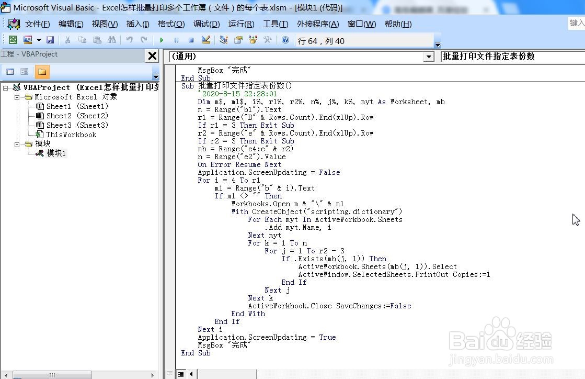The width and height of the screenshot is (585, 379).
Task: Collapse the Microsoft Excel 对象 folder
Action: point(17,97)
